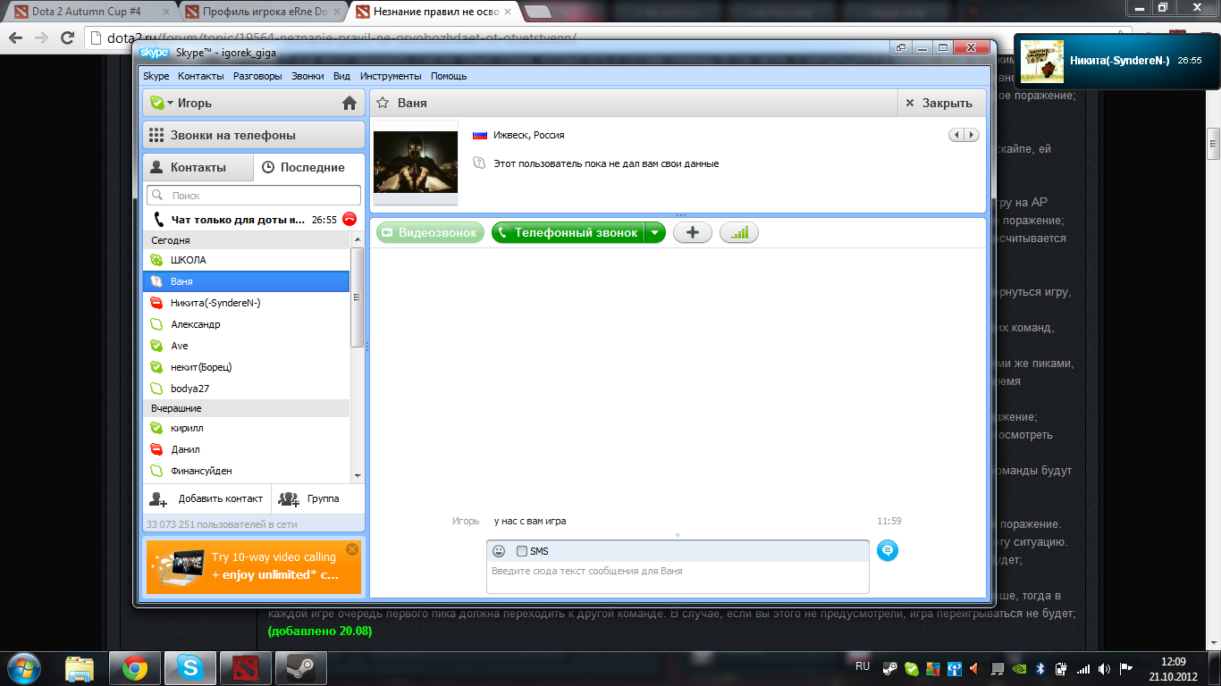Open the emoticon smiley picker

[499, 551]
